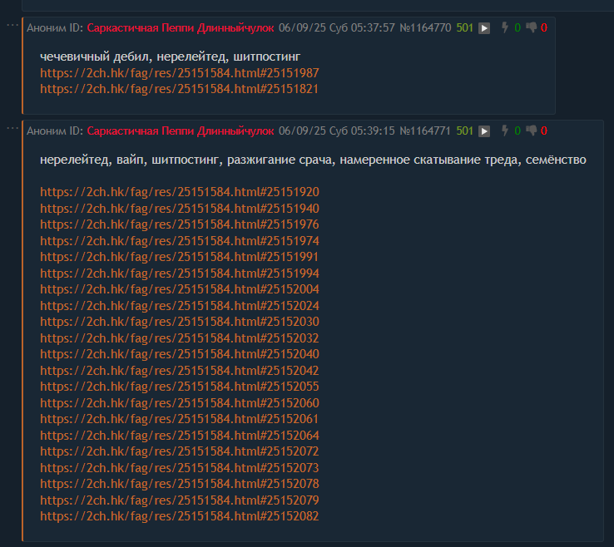Click the timestamp 06/09/25 Суб 05:37:57
Image resolution: width=614 pixels, height=547 pixels.
337,27
